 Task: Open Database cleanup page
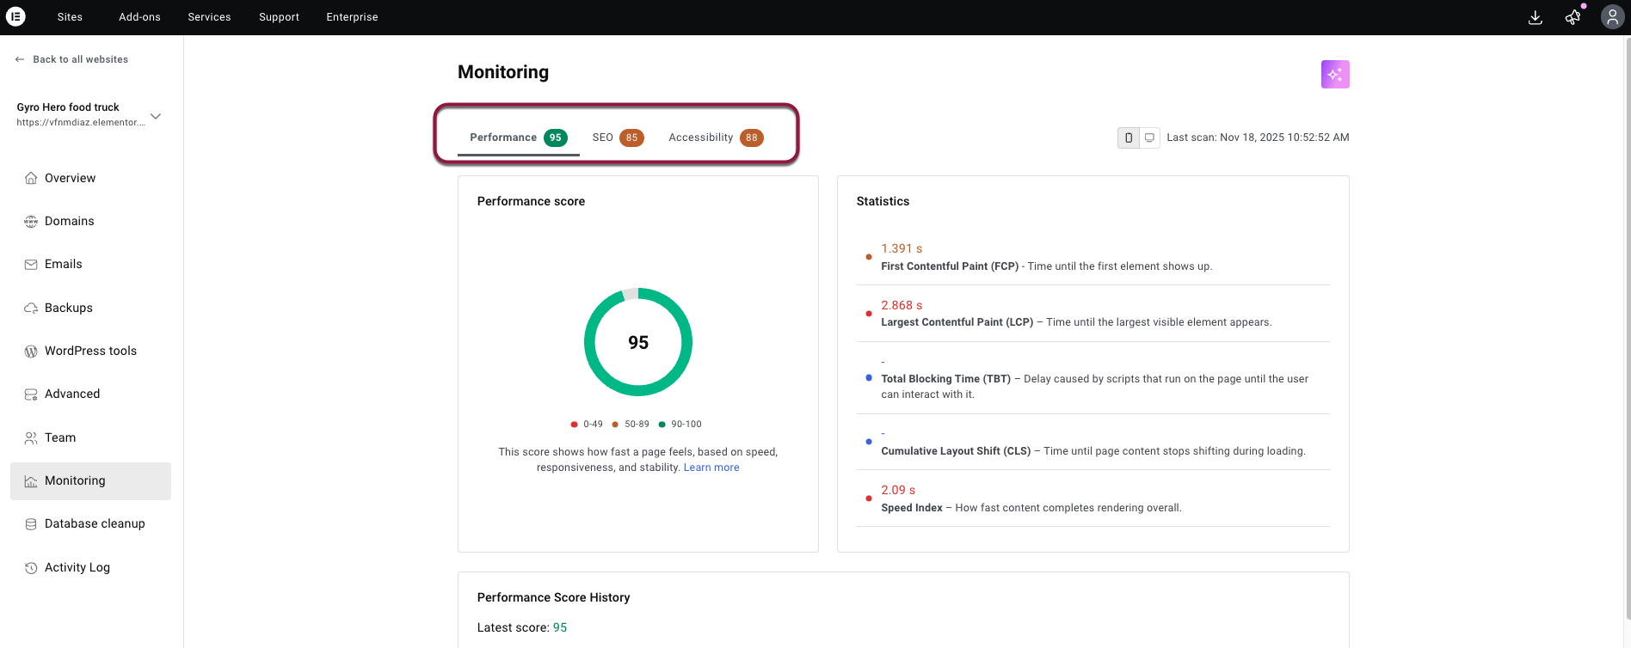(95, 523)
